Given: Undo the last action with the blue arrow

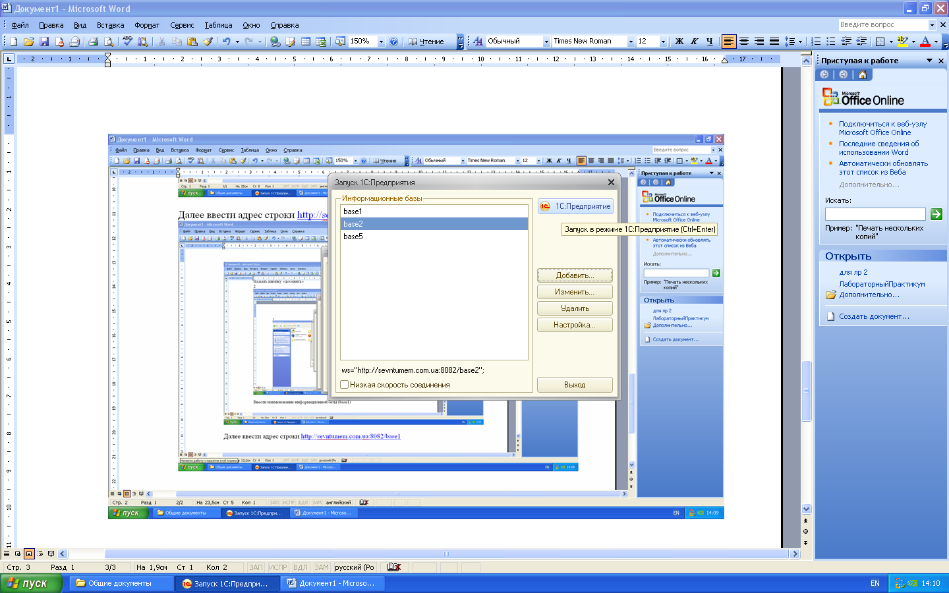Looking at the screenshot, I should pos(226,42).
